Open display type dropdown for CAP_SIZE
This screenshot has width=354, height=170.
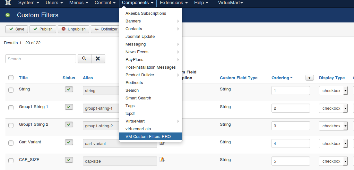click(x=333, y=161)
